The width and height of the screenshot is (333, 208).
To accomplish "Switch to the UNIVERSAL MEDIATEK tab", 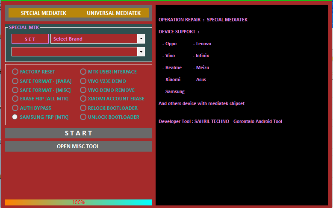I will coord(114,13).
